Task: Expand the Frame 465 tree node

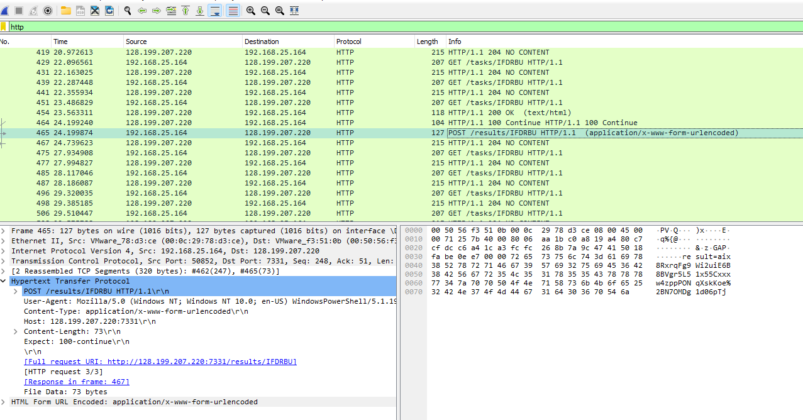Action: [x=4, y=231]
